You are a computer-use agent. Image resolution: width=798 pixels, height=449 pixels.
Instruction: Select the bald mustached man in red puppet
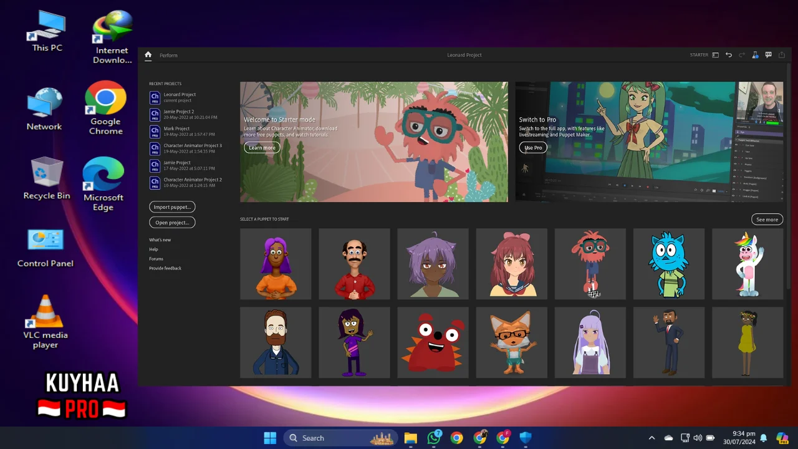coord(354,264)
